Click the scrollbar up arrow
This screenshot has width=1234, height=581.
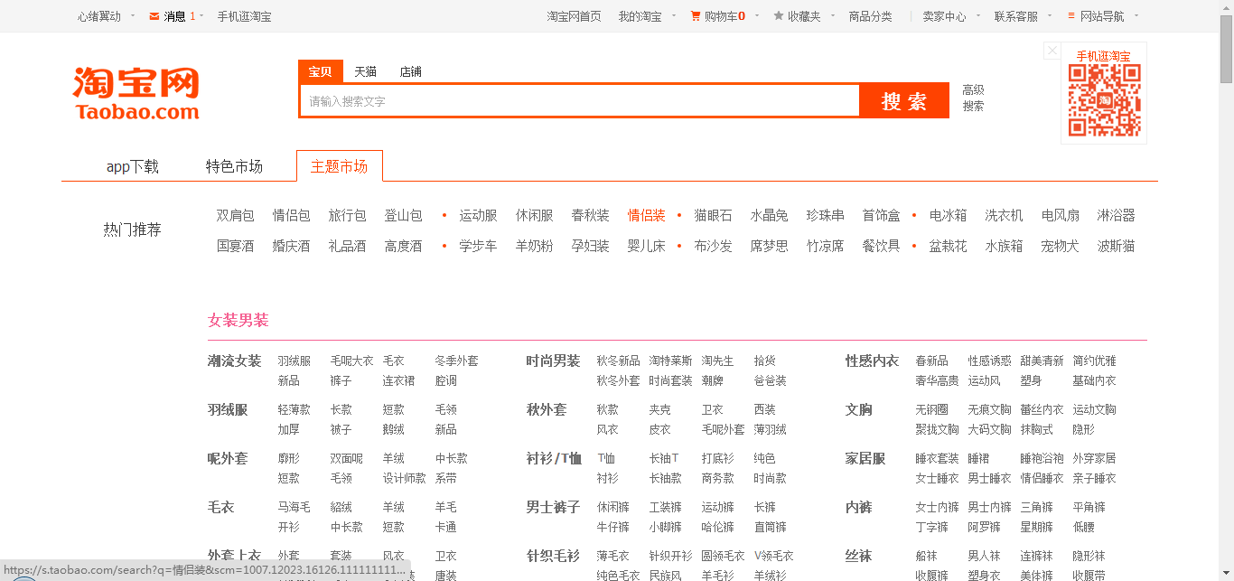pos(1226,7)
